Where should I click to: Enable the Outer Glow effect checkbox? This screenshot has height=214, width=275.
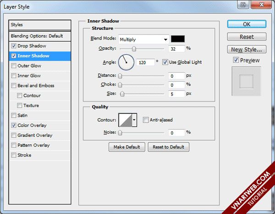14,66
